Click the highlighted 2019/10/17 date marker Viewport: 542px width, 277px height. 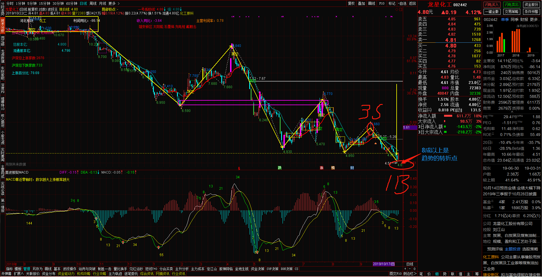pos(384,264)
